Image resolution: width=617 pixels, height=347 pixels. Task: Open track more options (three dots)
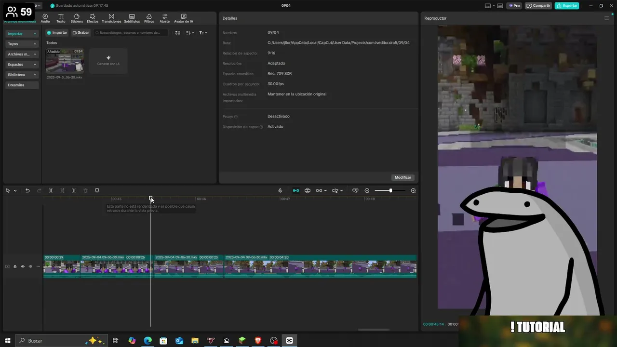click(38, 267)
